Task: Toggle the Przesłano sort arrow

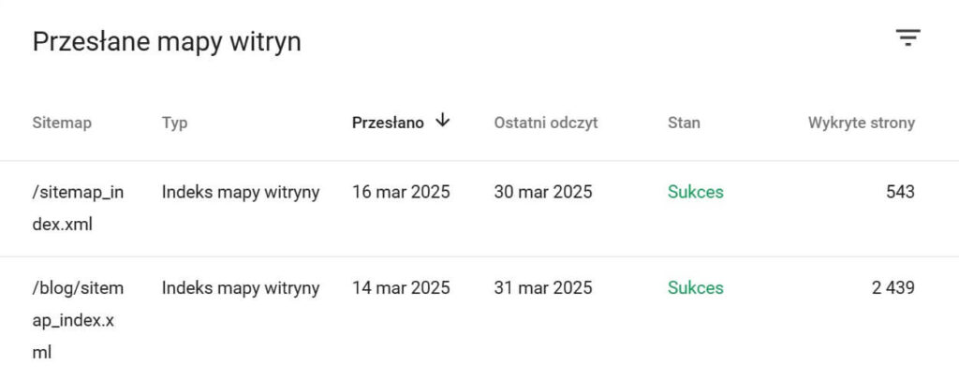Action: [442, 121]
